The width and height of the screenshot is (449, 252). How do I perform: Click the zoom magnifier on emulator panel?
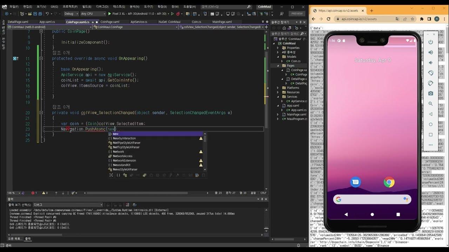coord(431,104)
